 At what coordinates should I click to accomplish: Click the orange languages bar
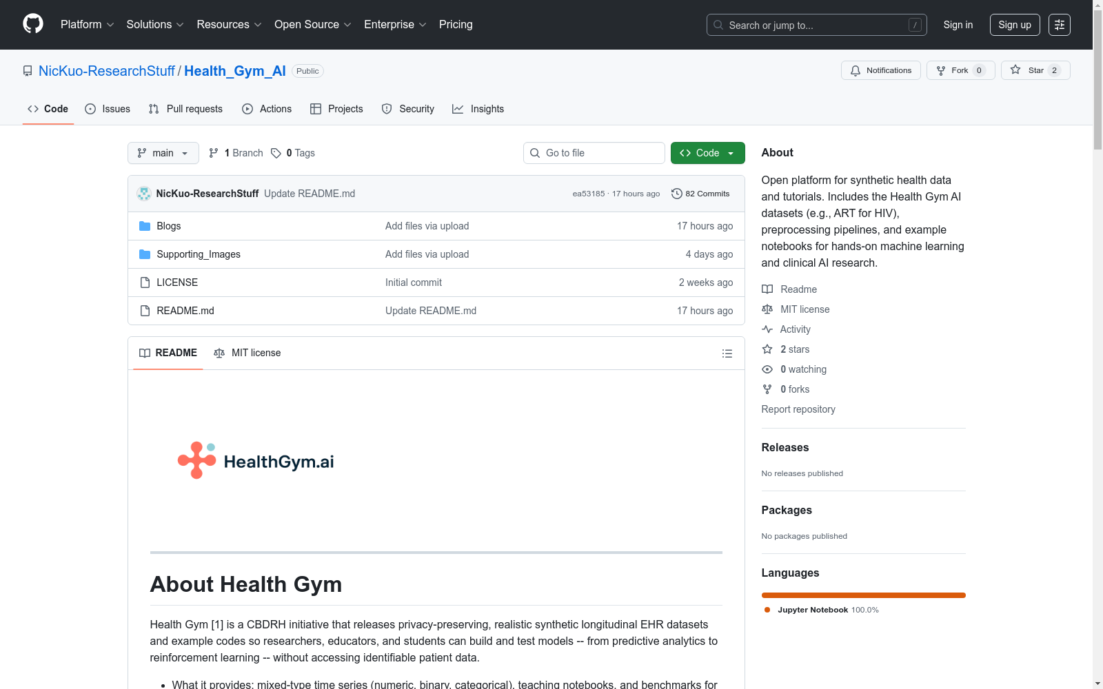pyautogui.click(x=864, y=595)
